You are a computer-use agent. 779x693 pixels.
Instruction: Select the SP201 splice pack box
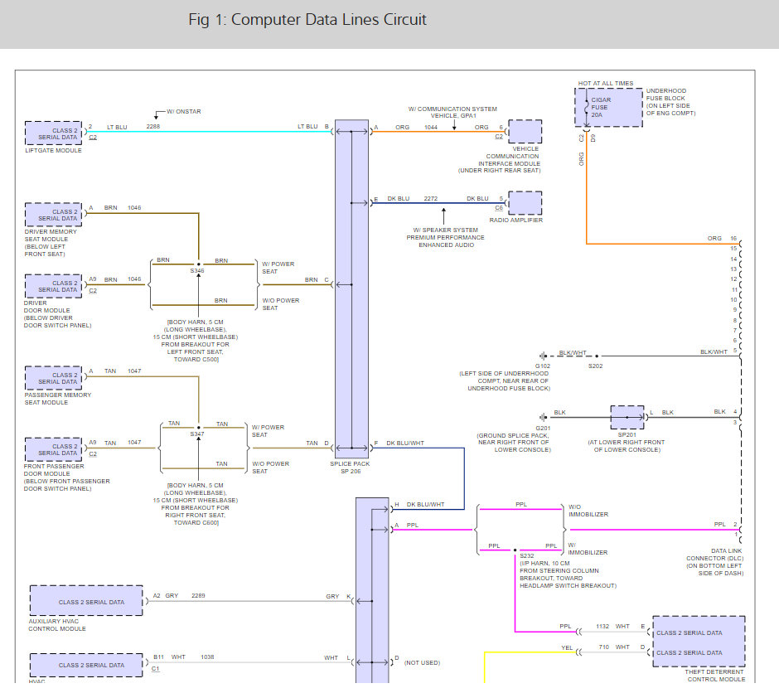pyautogui.click(x=627, y=416)
